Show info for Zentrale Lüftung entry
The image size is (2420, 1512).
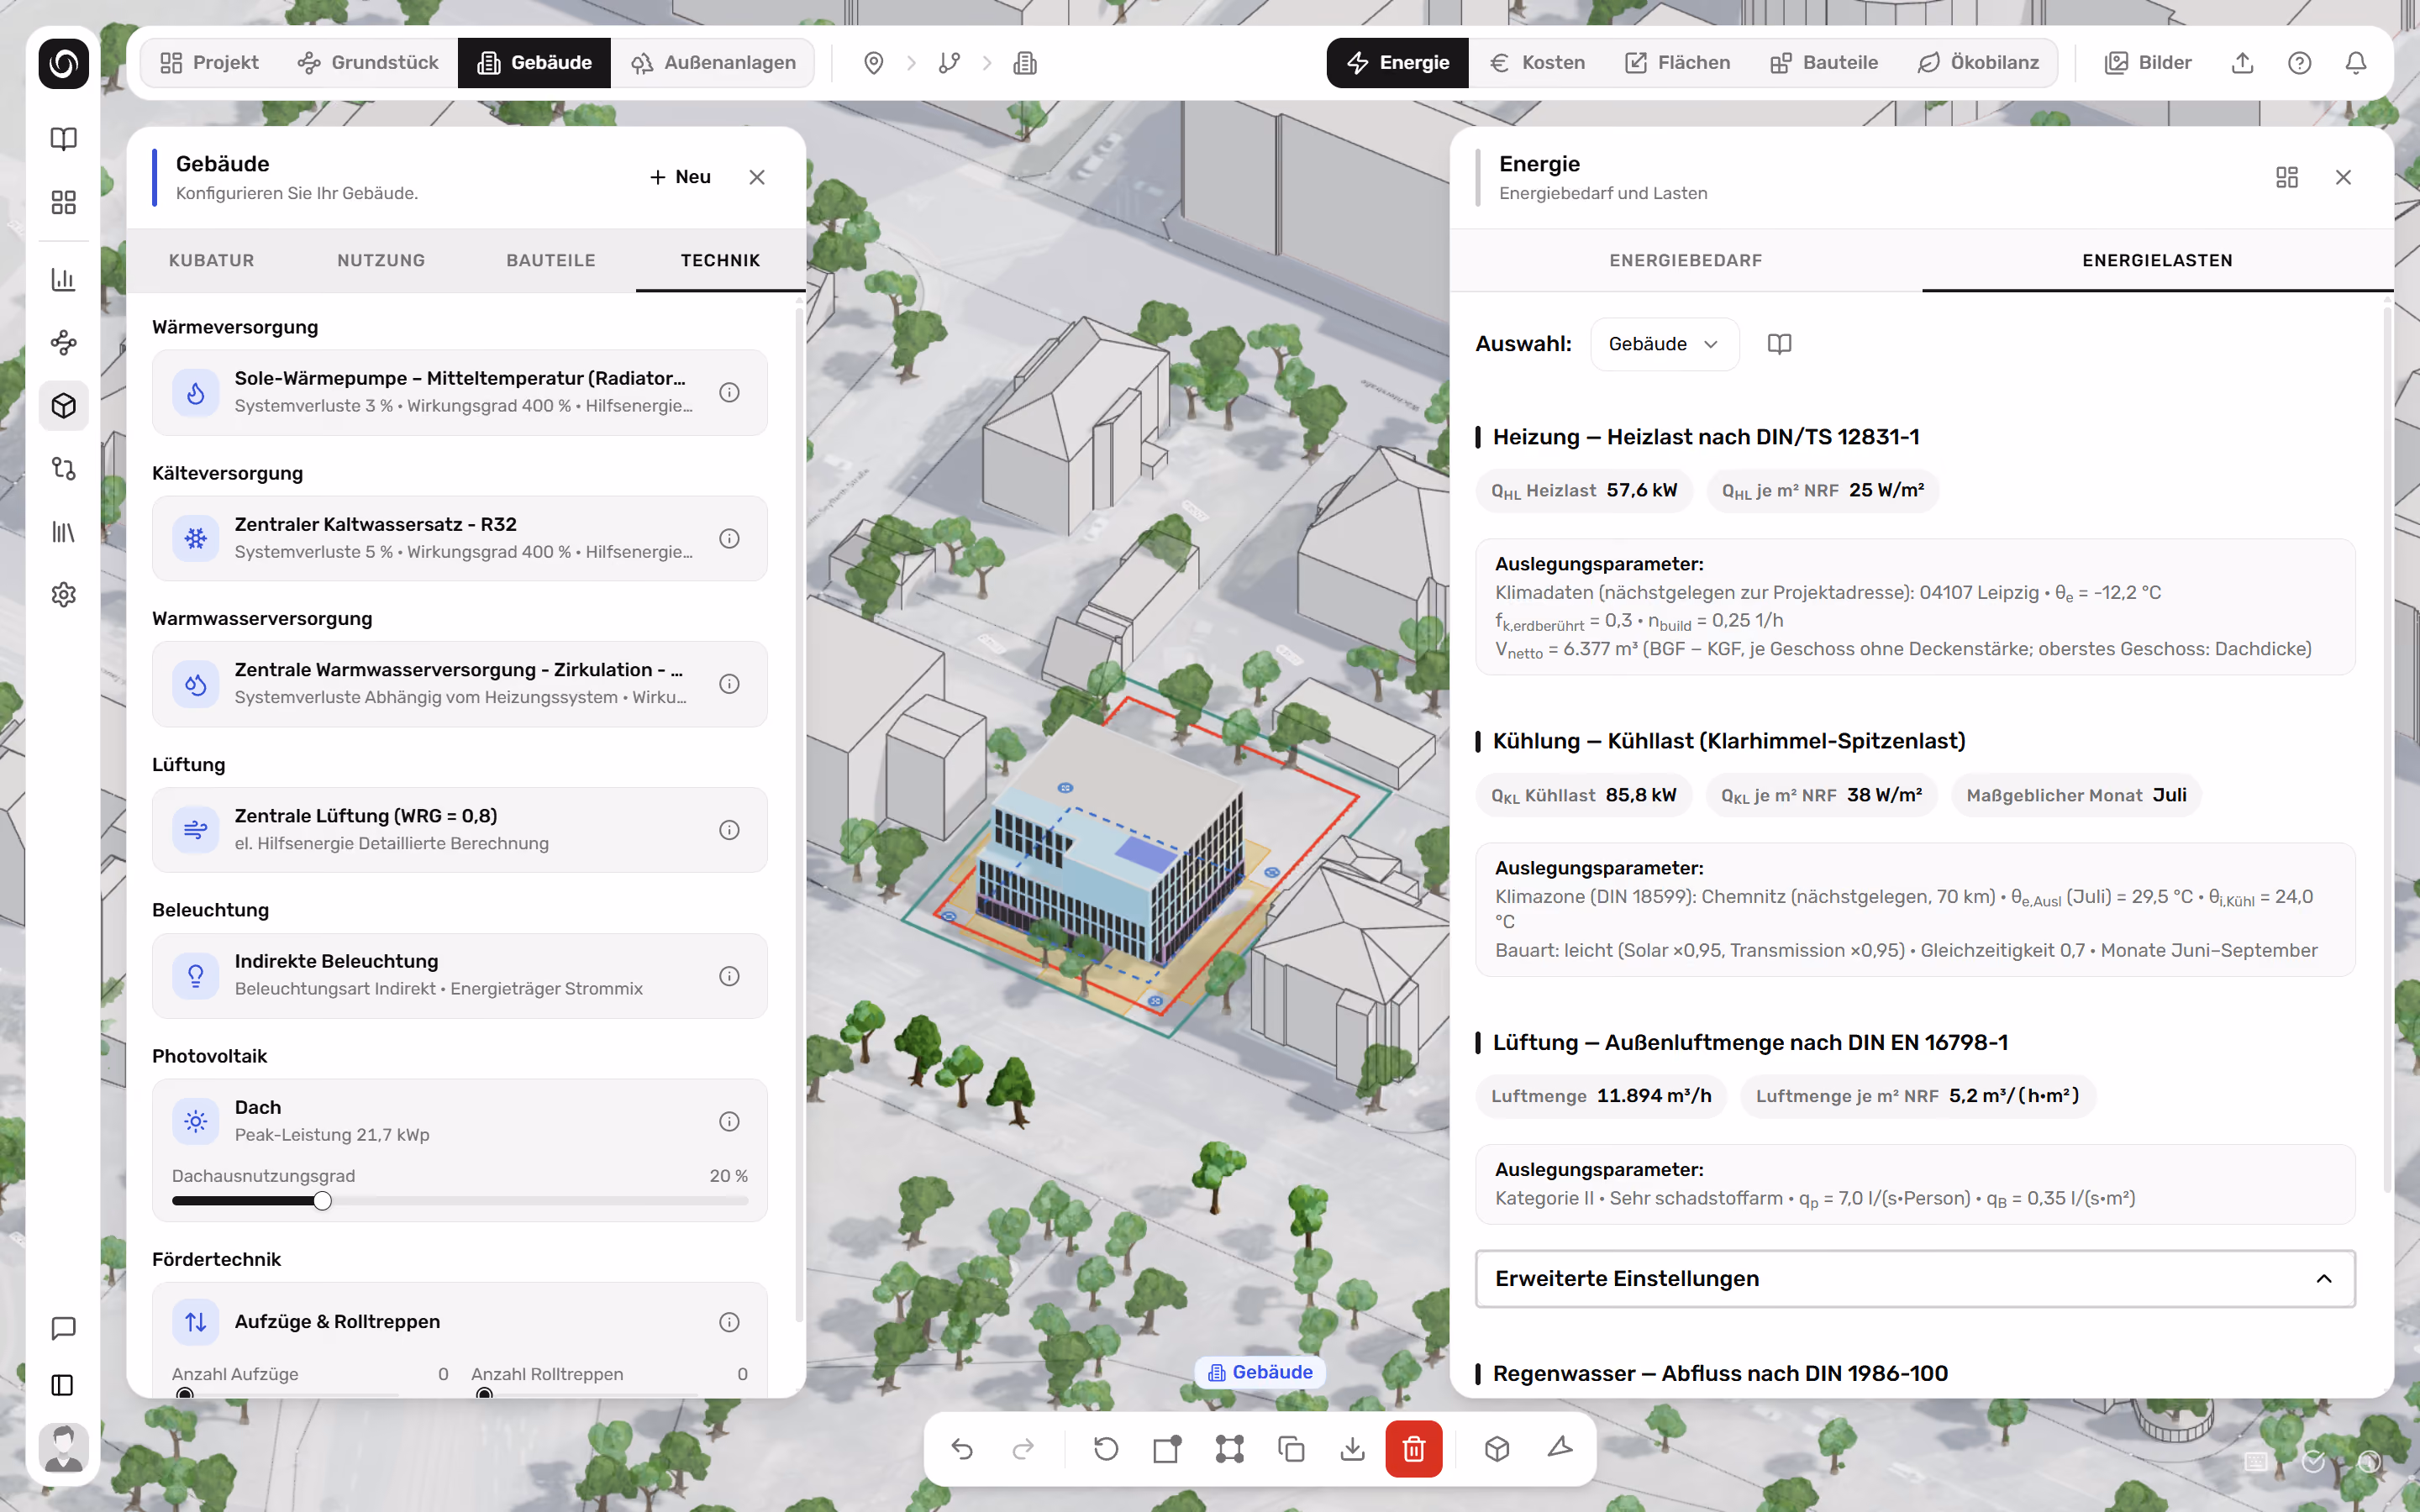coord(729,830)
